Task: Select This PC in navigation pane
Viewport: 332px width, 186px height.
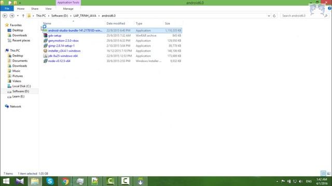Action: coord(15,51)
